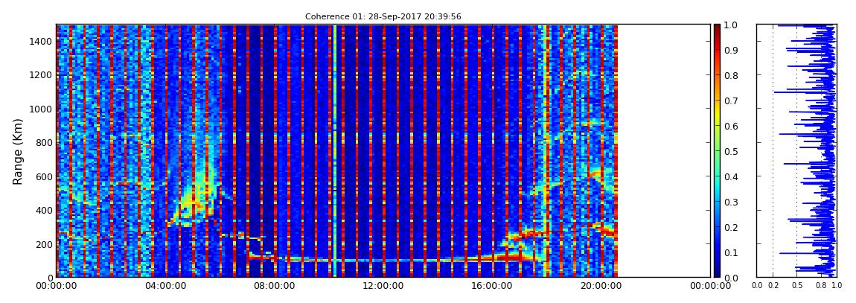
Task: Click the colorbar 0.1 tick label
Action: [730, 253]
